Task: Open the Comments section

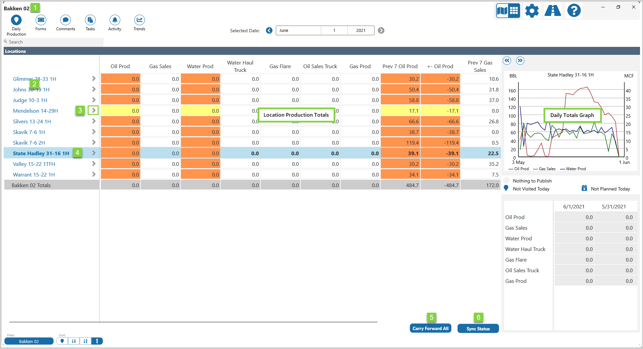Action: click(65, 20)
